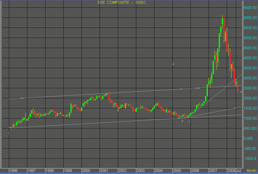Select the 1998 year label

pos(50,171)
